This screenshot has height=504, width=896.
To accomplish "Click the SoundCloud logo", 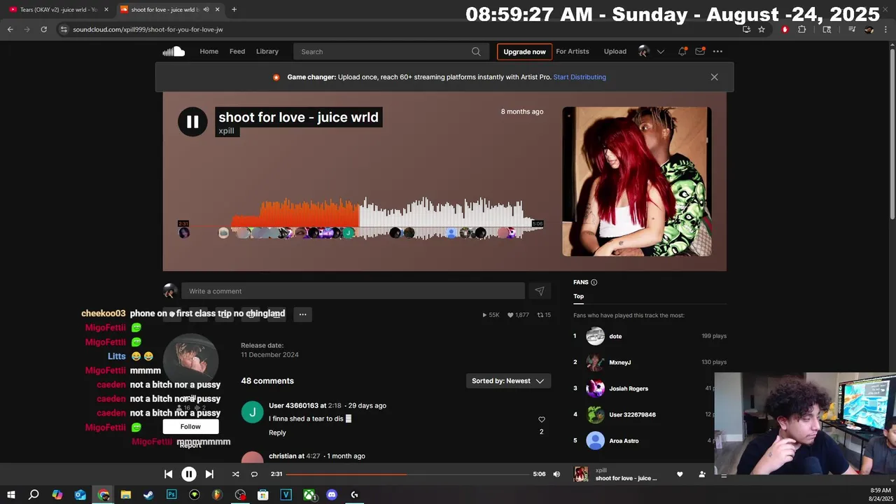I will (174, 51).
